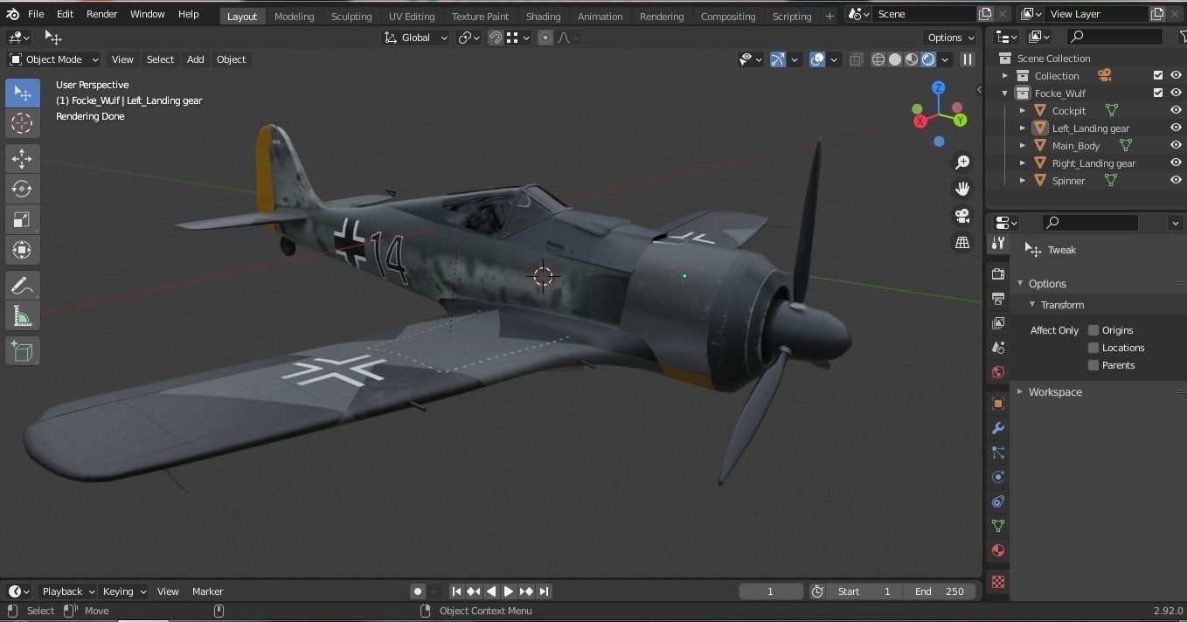Select the Annotate tool
This screenshot has width=1187, height=622.
click(x=23, y=286)
